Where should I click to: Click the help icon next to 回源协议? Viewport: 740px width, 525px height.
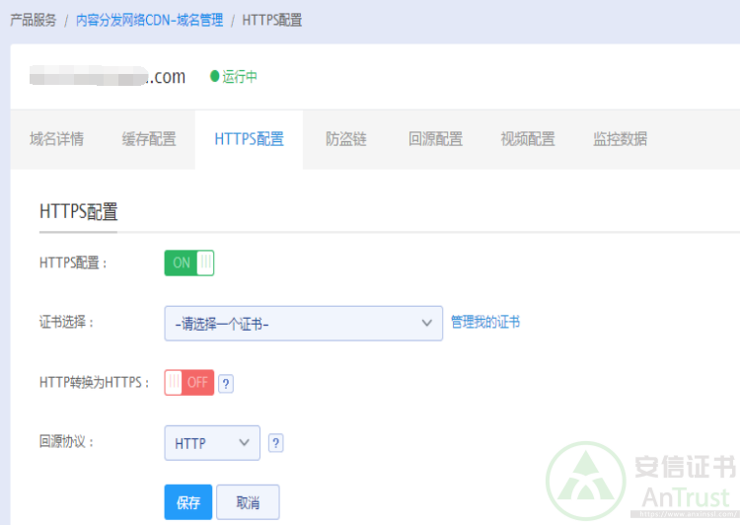[276, 443]
